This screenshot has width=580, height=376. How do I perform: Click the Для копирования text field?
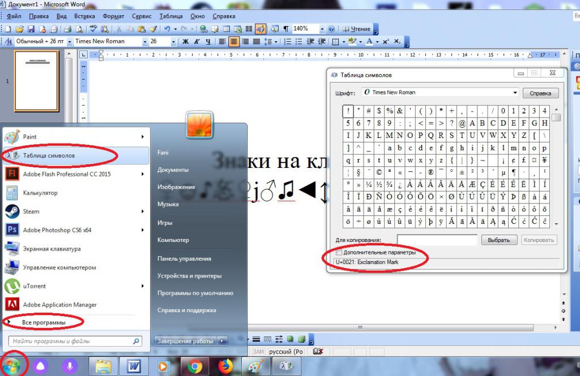[437, 240]
